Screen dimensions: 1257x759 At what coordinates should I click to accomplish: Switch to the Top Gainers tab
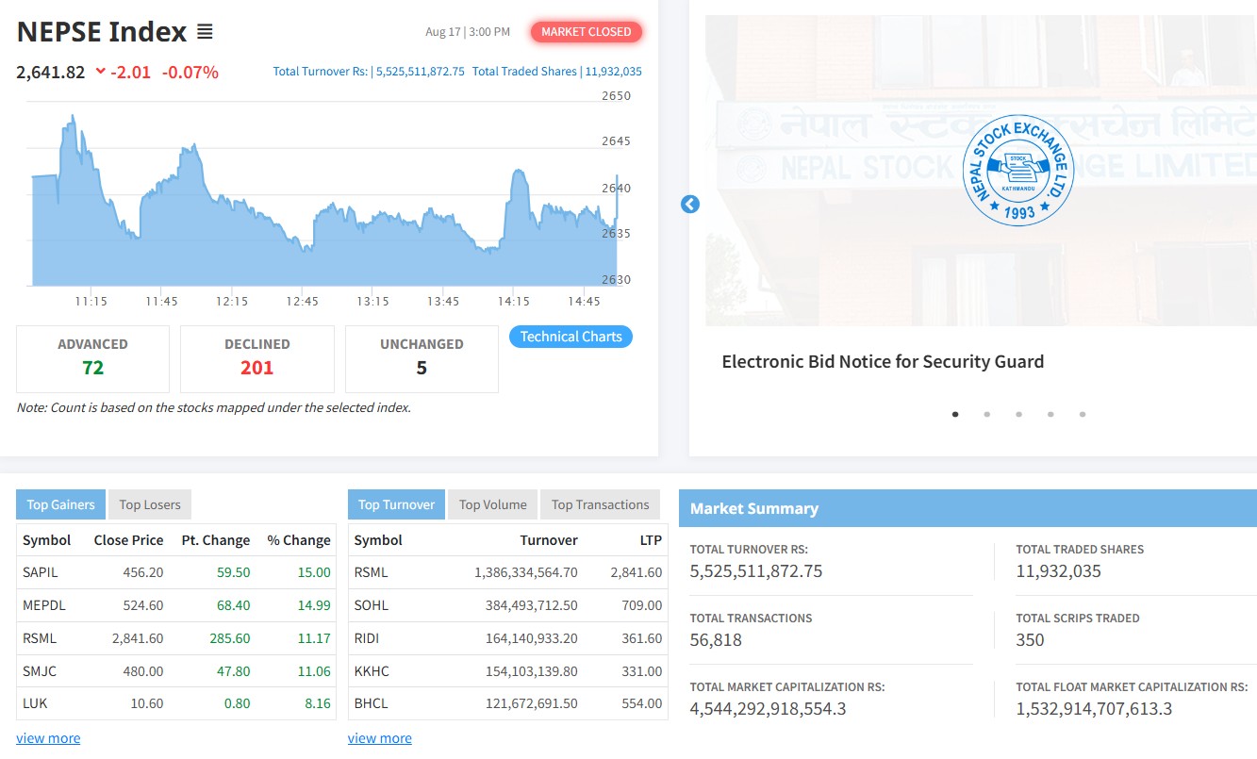[x=60, y=504]
